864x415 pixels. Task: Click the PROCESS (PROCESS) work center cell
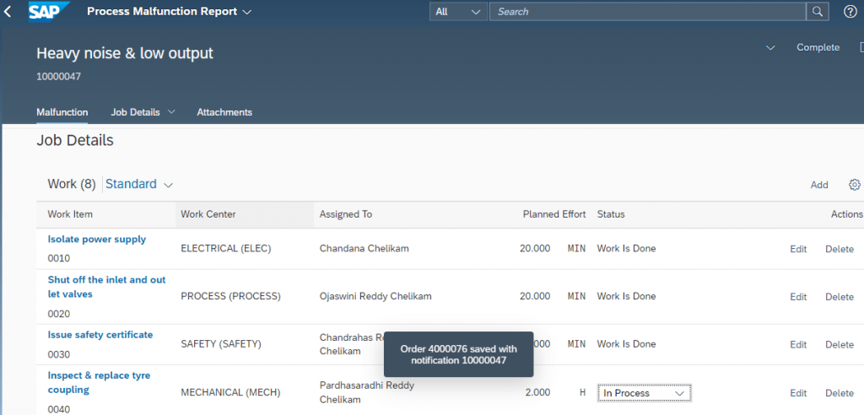(230, 297)
